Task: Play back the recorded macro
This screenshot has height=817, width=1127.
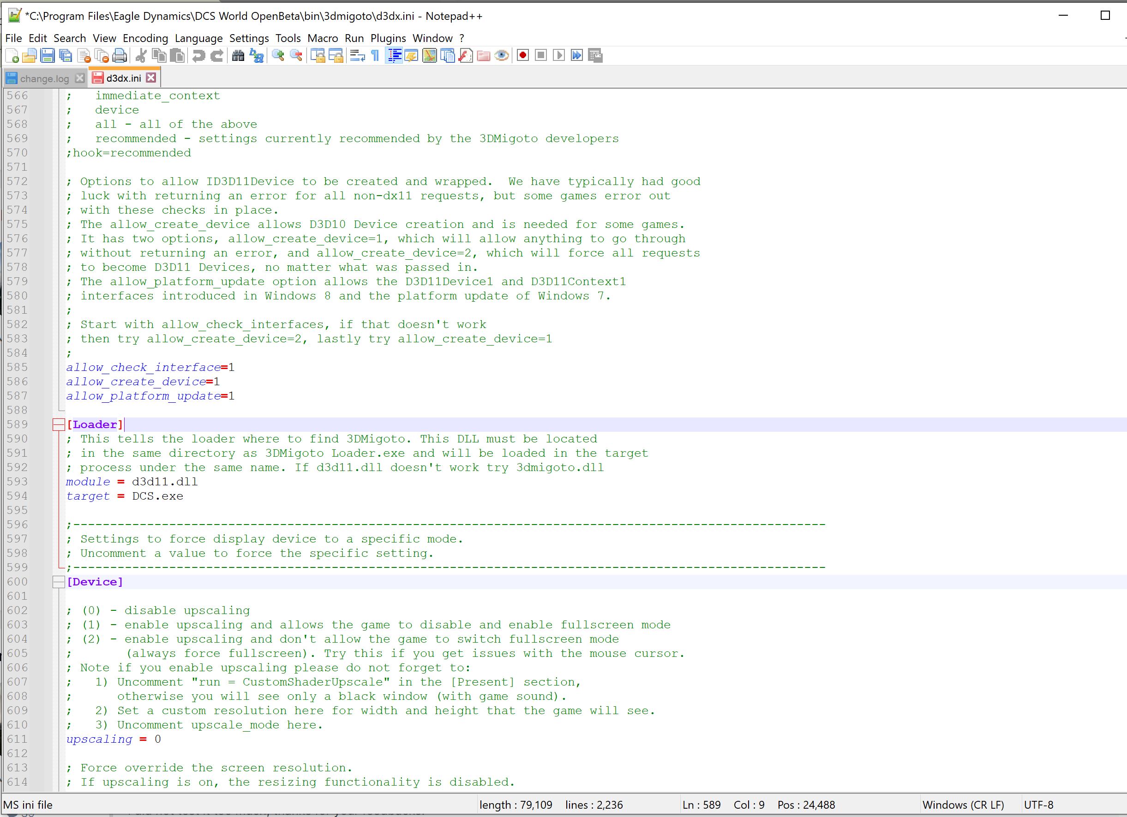Action: click(558, 56)
